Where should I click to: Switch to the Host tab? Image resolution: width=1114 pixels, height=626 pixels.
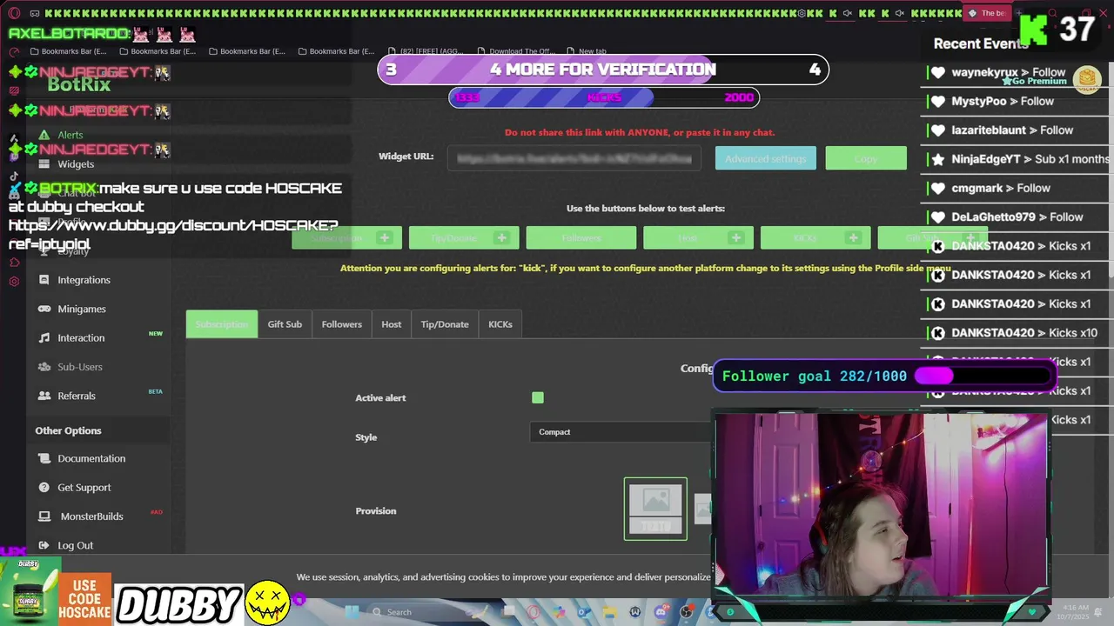coord(392,324)
